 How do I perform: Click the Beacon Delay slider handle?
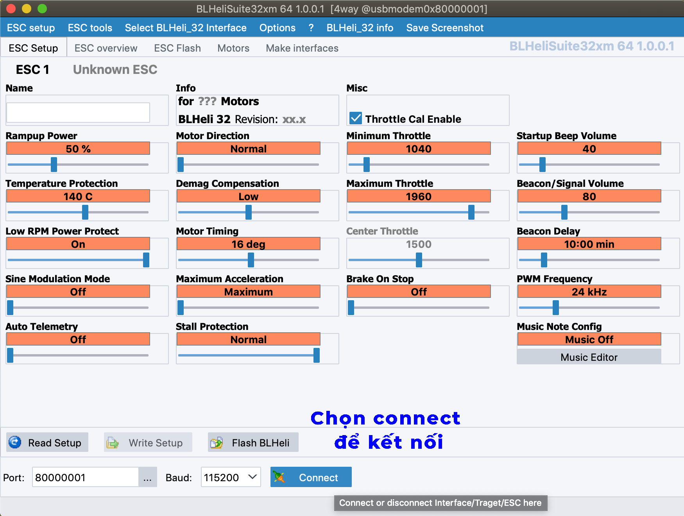pyautogui.click(x=544, y=260)
